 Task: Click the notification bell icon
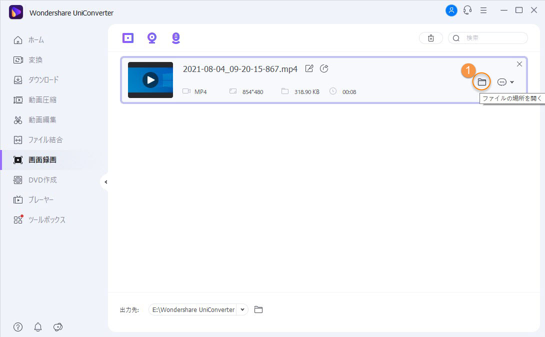click(37, 327)
